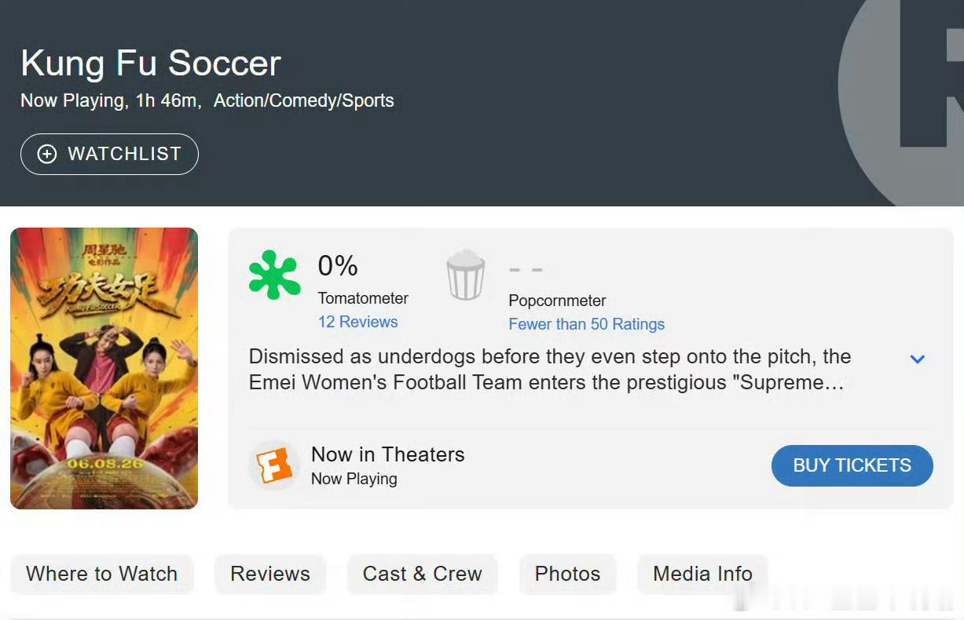Screen dimensions: 964x620
Task: Select the Media Info tab
Action: click(x=702, y=574)
